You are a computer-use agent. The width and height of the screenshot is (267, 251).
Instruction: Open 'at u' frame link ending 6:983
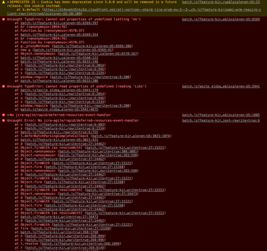[x=65, y=125]
